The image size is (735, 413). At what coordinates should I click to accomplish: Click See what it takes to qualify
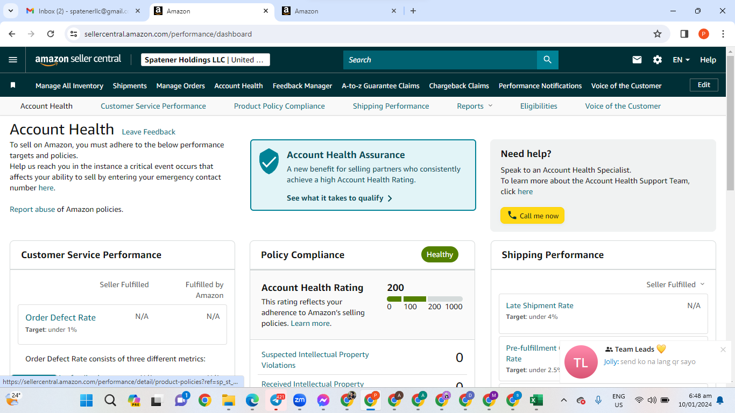(x=340, y=198)
